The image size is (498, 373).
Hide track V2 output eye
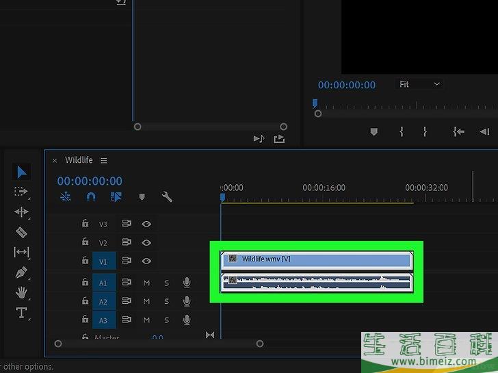(x=146, y=243)
